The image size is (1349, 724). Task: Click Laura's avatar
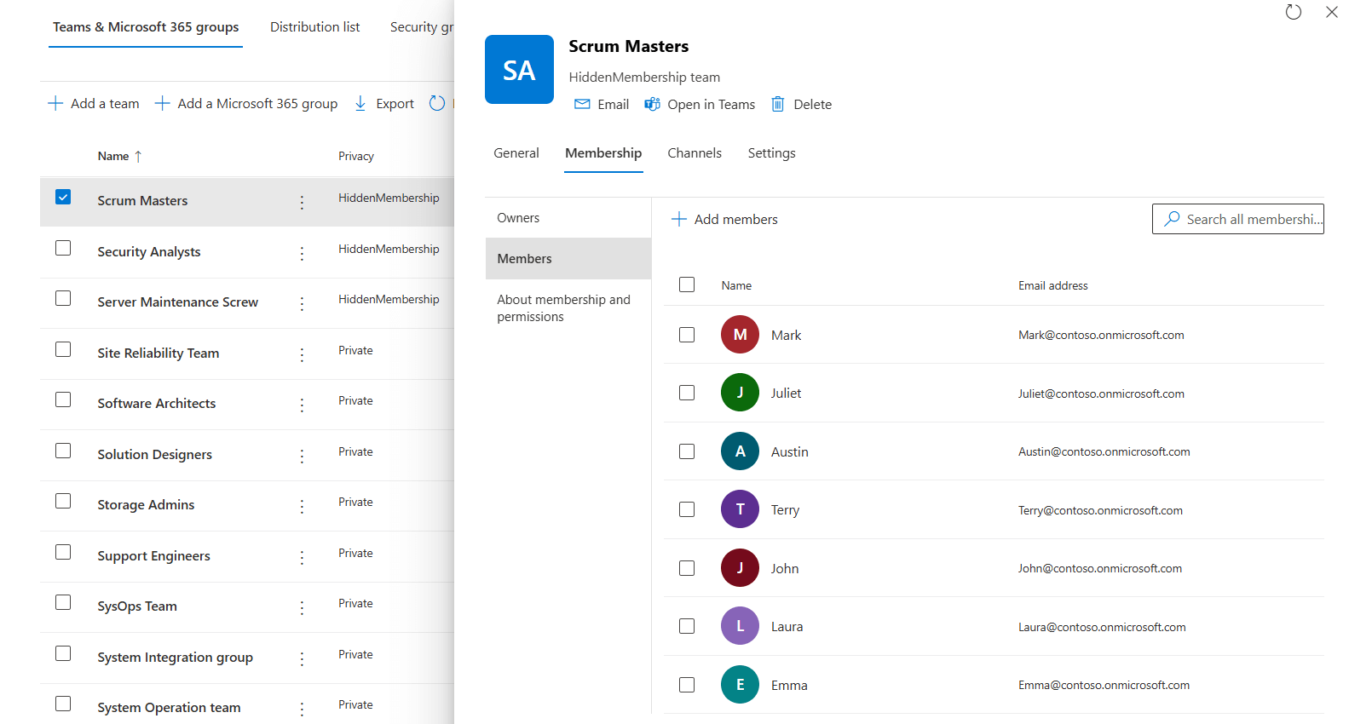click(740, 626)
